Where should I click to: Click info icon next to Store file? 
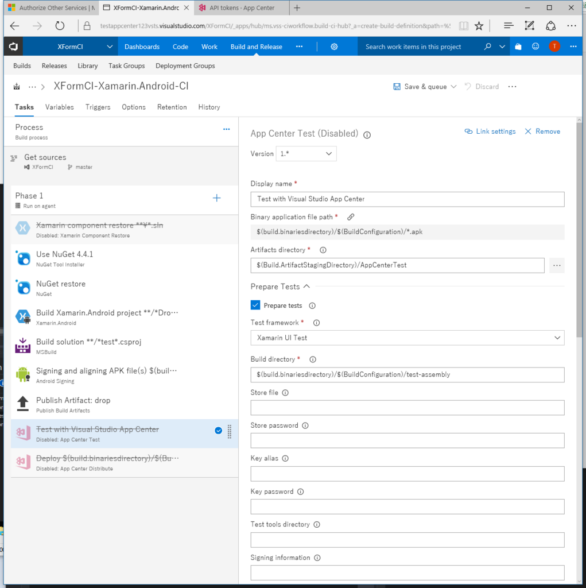tap(285, 393)
